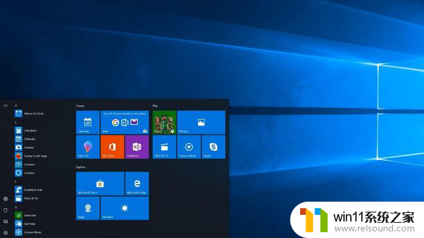Screen dimensions: 424x238
Task: Open the Xbox tile with avatars
Action: click(x=164, y=122)
